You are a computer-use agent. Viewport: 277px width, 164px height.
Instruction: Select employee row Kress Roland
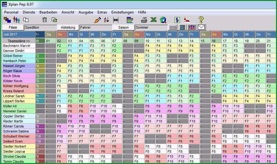19,91
